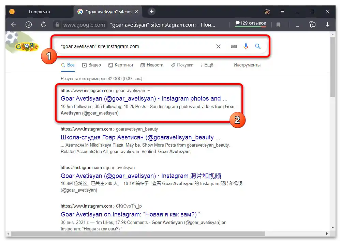Open Инструменты search tools

(247, 65)
